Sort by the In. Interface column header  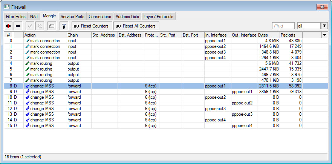tap(217, 35)
